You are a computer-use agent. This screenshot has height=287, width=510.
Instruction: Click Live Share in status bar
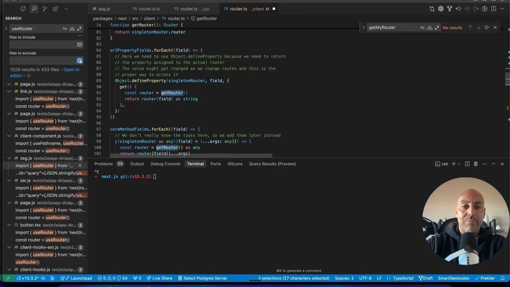point(159,278)
